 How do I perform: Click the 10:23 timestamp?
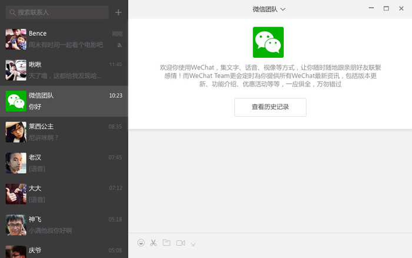(115, 95)
